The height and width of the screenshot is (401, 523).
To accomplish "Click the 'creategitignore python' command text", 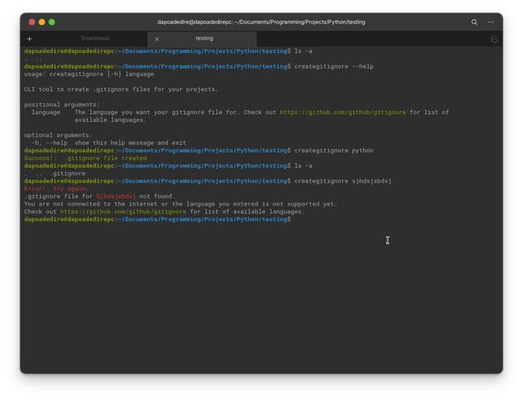I will pos(334,151).
